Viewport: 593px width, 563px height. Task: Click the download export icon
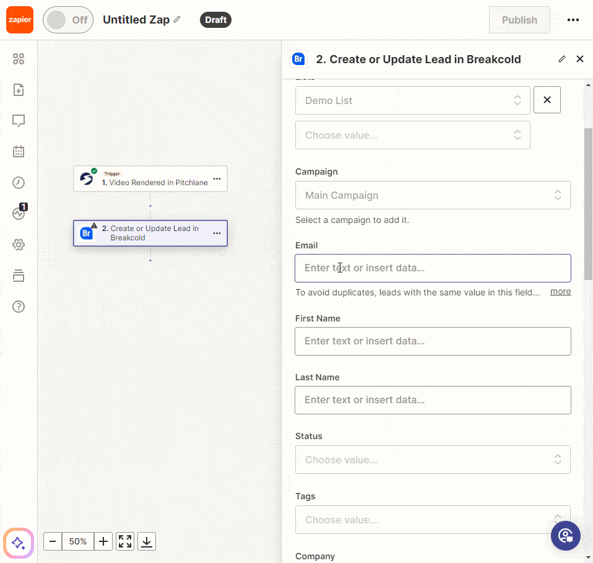pos(147,541)
